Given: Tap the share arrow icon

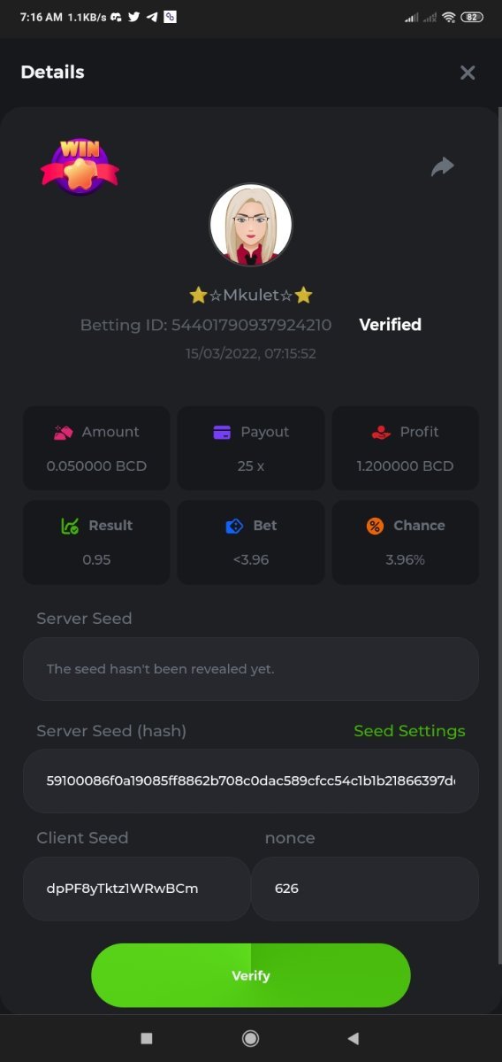Looking at the screenshot, I should tap(443, 166).
